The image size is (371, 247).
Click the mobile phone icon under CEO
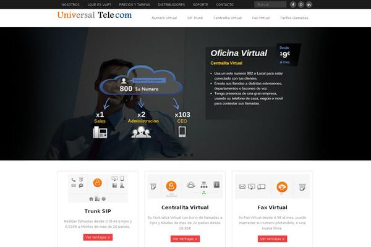coord(182,132)
